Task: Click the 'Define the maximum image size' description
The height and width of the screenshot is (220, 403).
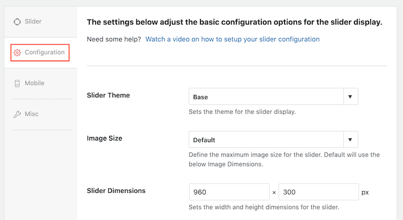Action: [x=284, y=160]
